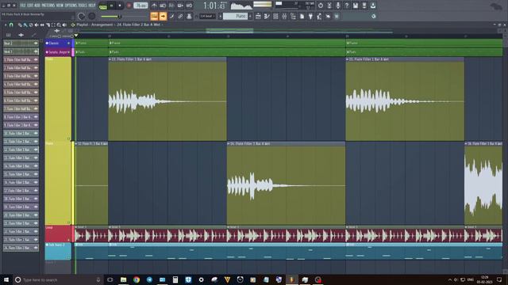Click the red record button
The height and width of the screenshot is (285, 508).
coord(129,6)
